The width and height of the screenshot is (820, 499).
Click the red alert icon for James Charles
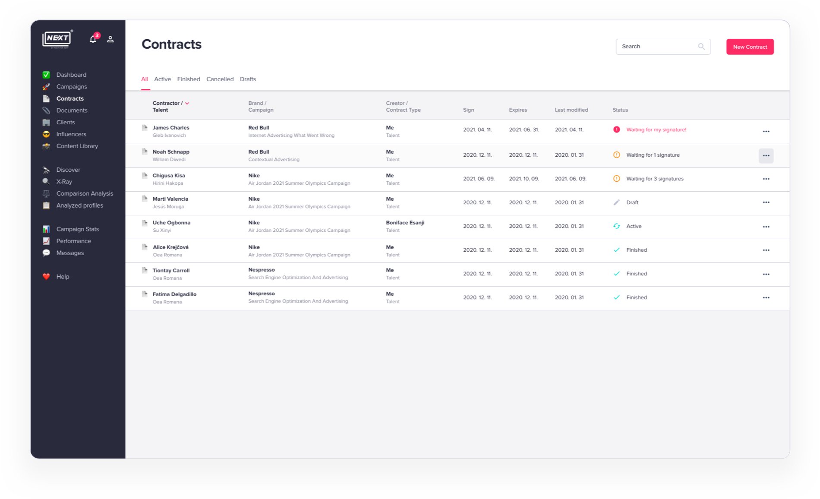pyautogui.click(x=616, y=129)
